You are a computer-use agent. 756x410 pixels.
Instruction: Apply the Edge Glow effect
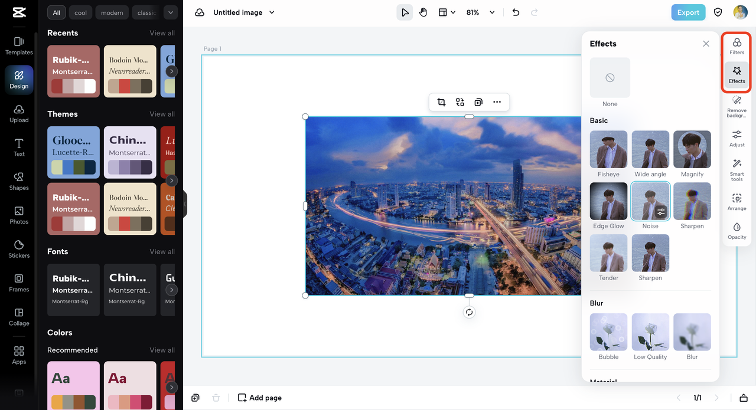[608, 201]
